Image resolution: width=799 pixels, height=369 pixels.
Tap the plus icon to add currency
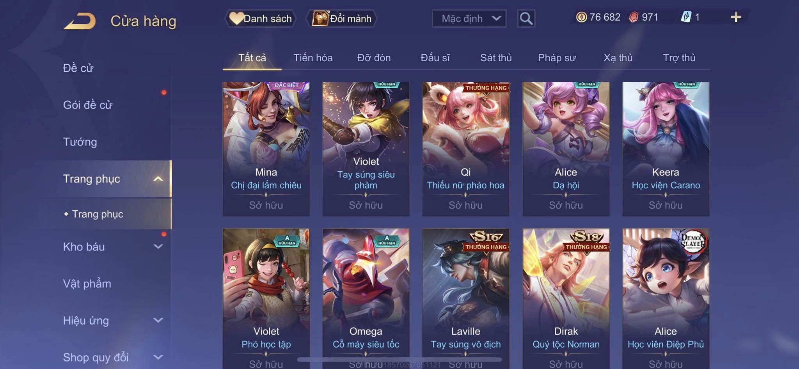coord(736,17)
